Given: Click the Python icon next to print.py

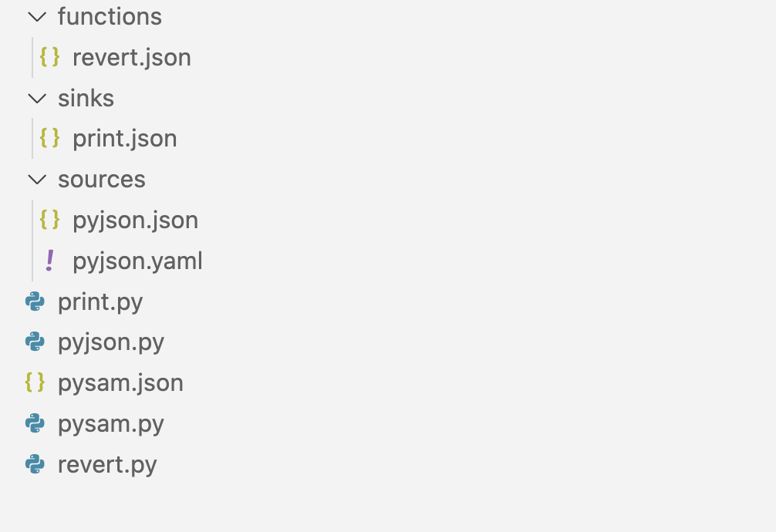Looking at the screenshot, I should point(35,301).
